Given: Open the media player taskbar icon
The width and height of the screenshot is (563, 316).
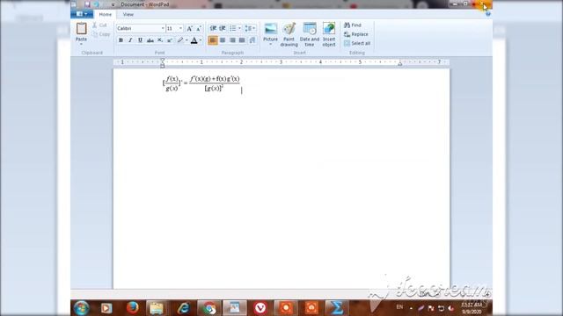Looking at the screenshot, I should tap(106, 308).
